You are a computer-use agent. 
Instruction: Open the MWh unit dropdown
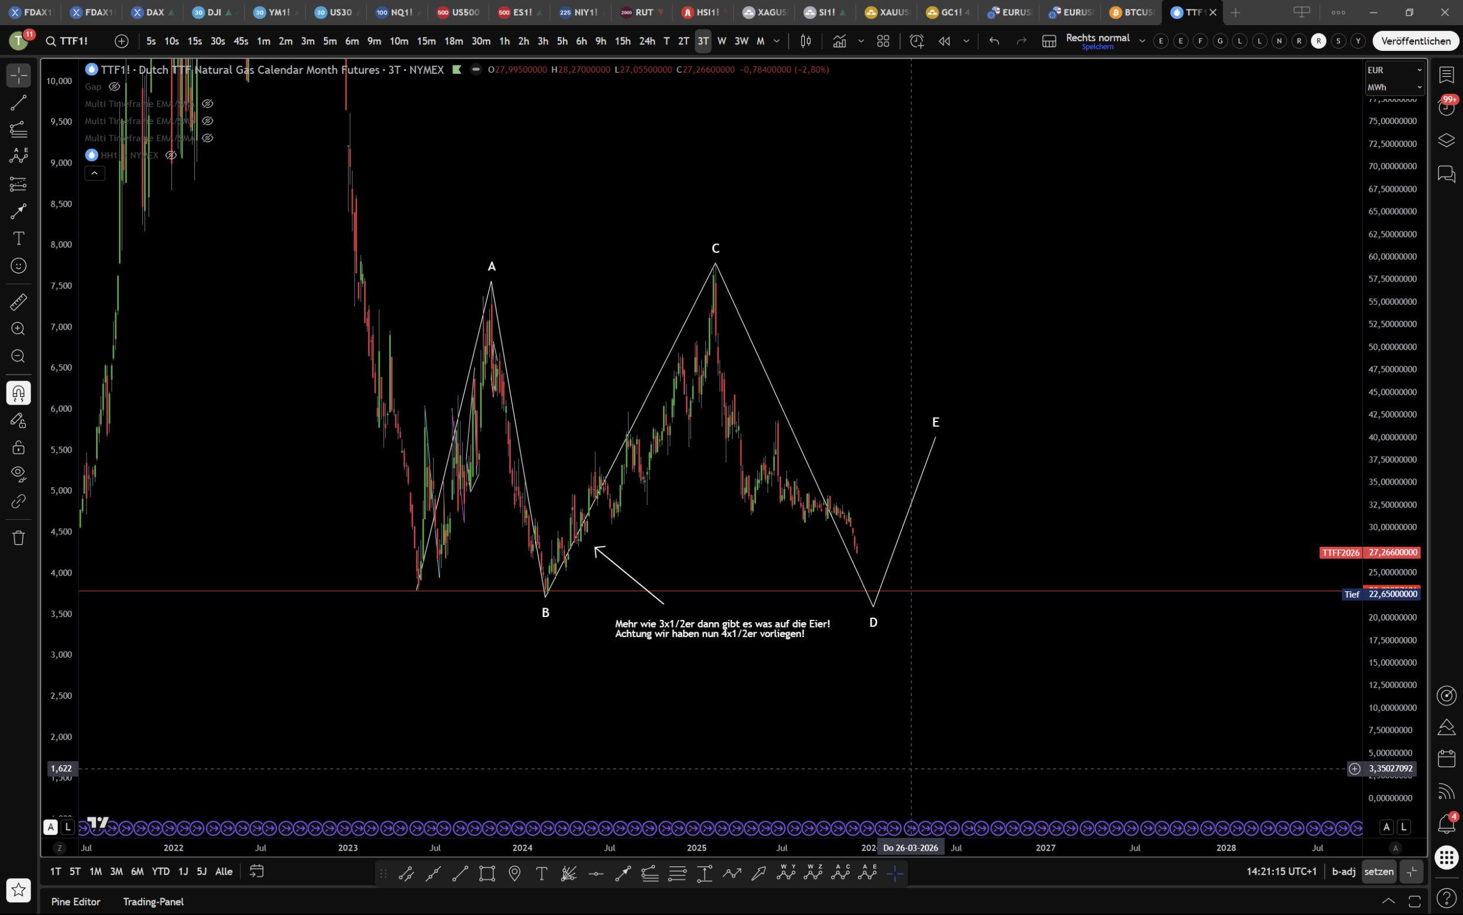click(1394, 87)
